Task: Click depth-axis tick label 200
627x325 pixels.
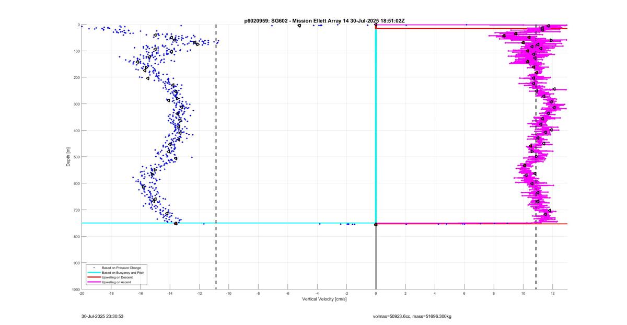Action: tap(76, 77)
